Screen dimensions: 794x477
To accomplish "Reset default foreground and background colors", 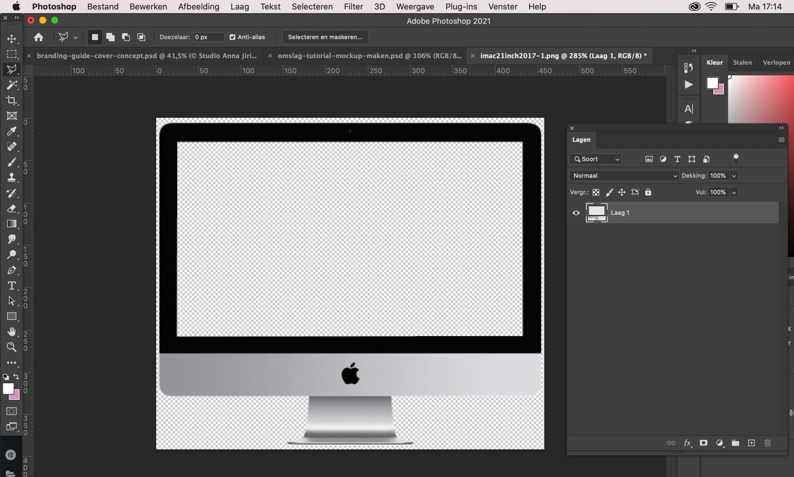I will click(6, 377).
